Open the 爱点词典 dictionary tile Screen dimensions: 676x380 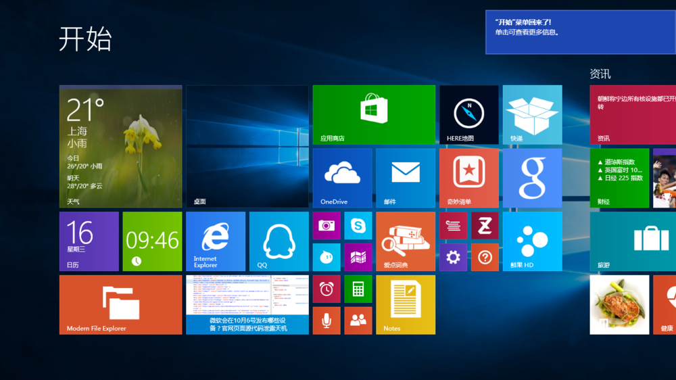coord(406,241)
